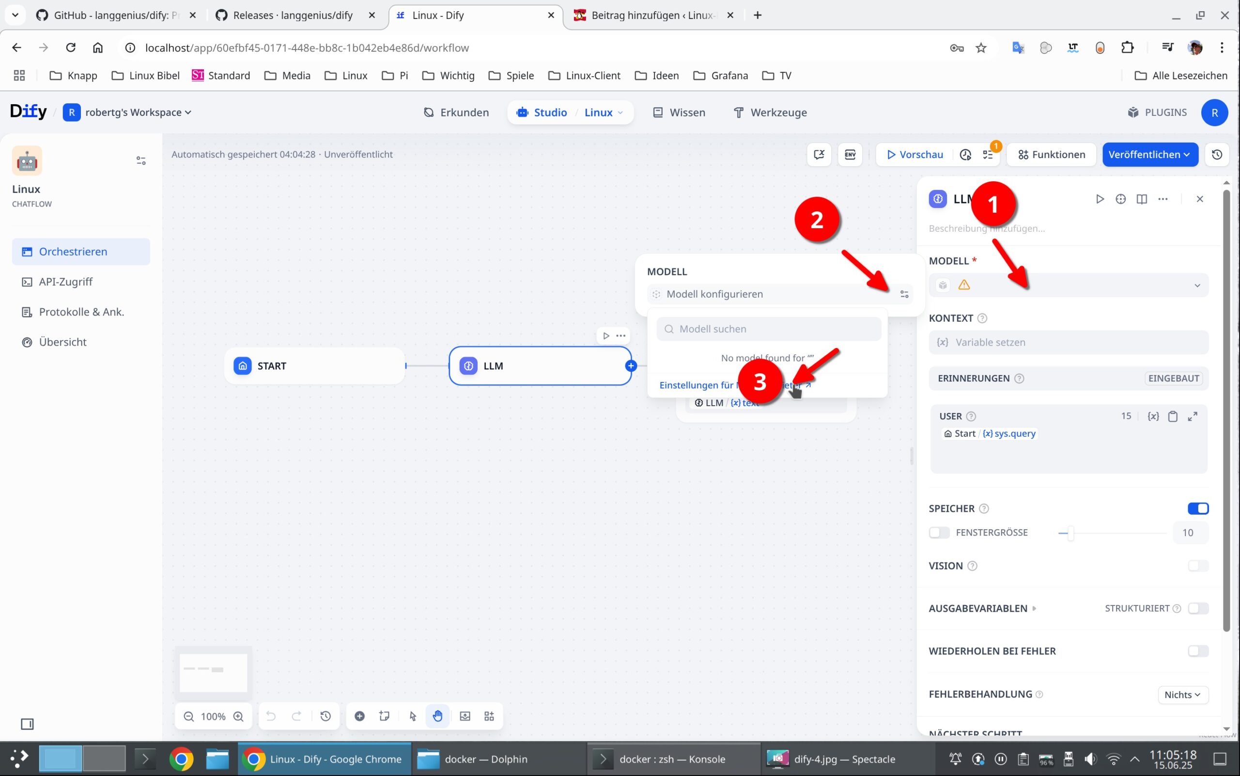The image size is (1240, 776).
Task: Click the Dify logo
Action: click(x=28, y=111)
